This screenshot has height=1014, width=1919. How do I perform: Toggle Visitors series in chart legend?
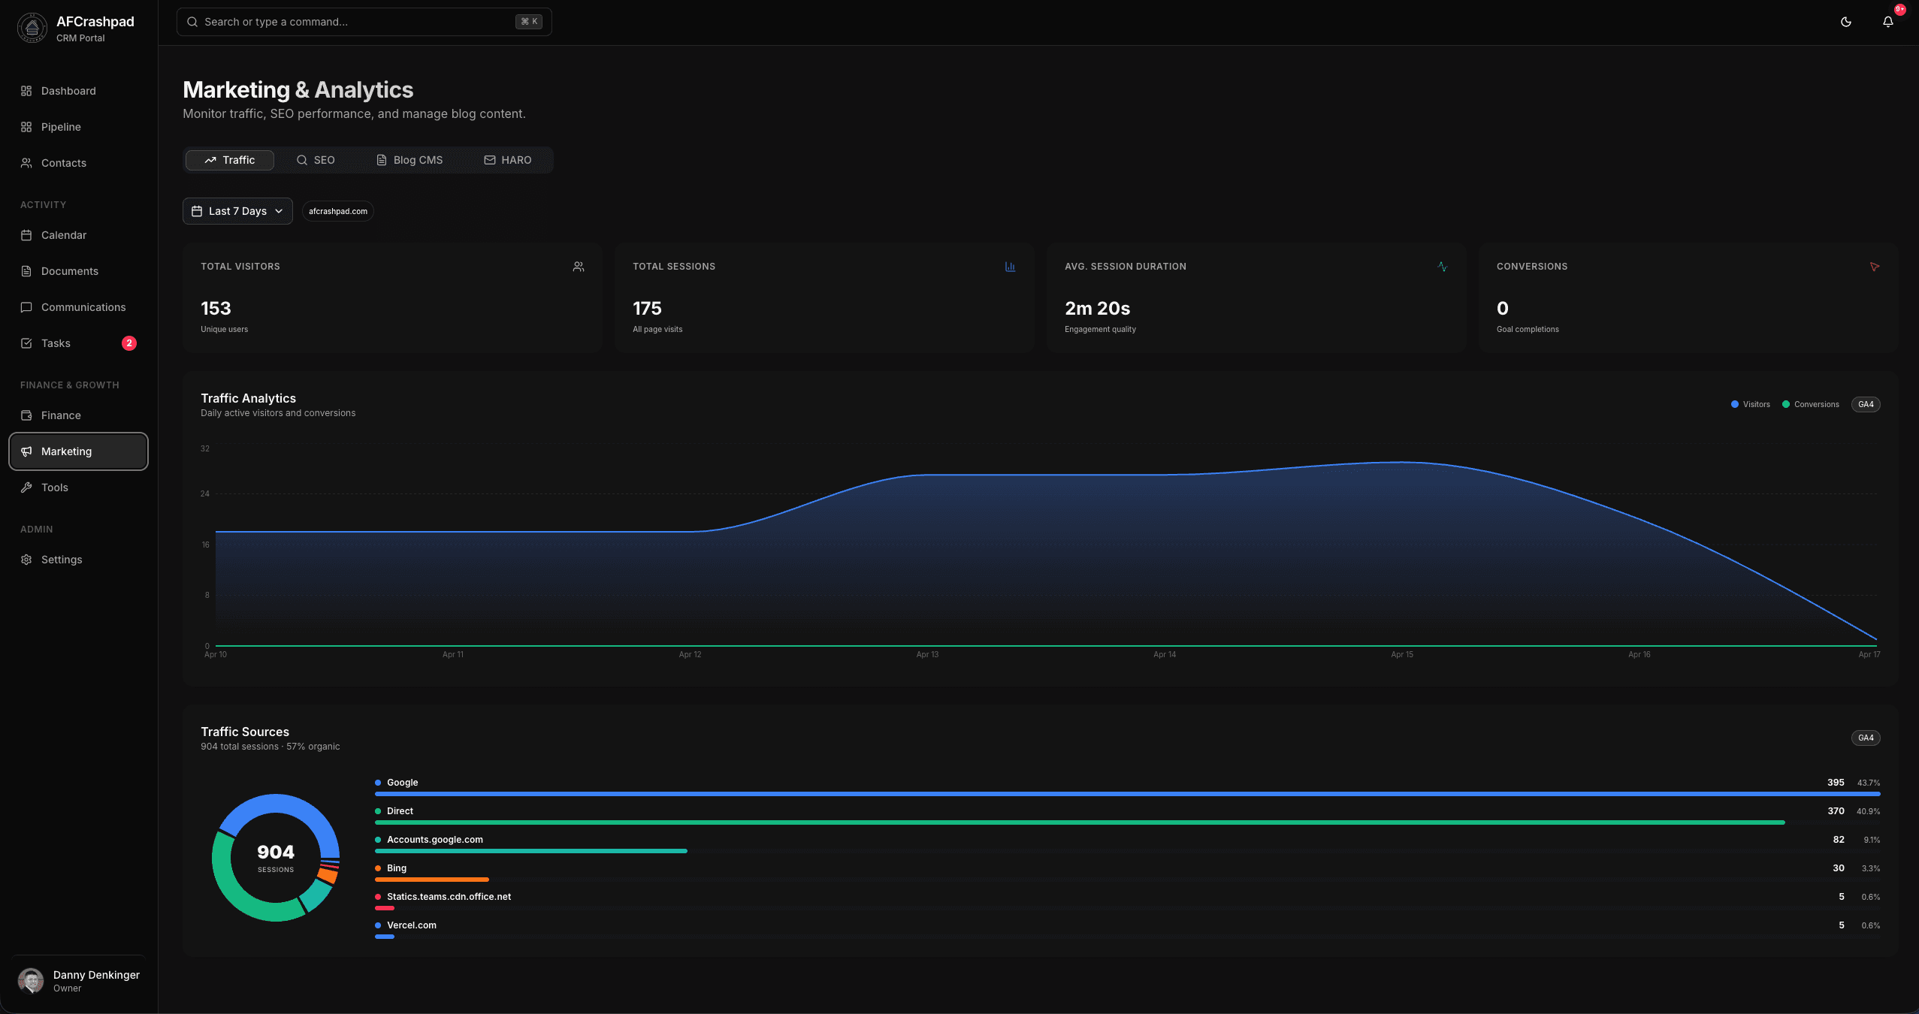click(1750, 404)
